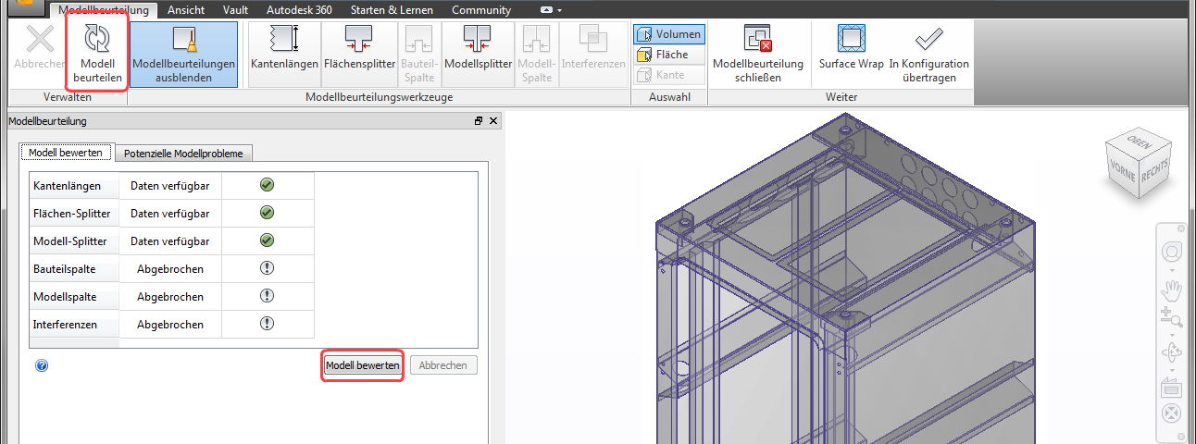The height and width of the screenshot is (444, 1196).
Task: Undock the Modellbeurteilung panel
Action: click(x=479, y=121)
